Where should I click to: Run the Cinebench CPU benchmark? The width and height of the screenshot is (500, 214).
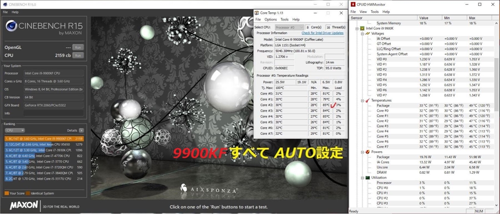[x=78, y=55]
